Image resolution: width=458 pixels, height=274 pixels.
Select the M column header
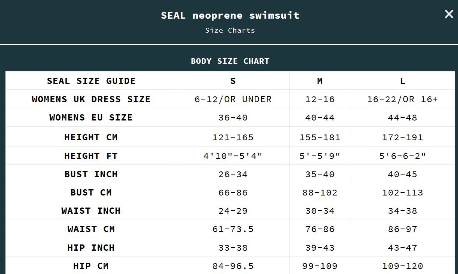tap(320, 81)
